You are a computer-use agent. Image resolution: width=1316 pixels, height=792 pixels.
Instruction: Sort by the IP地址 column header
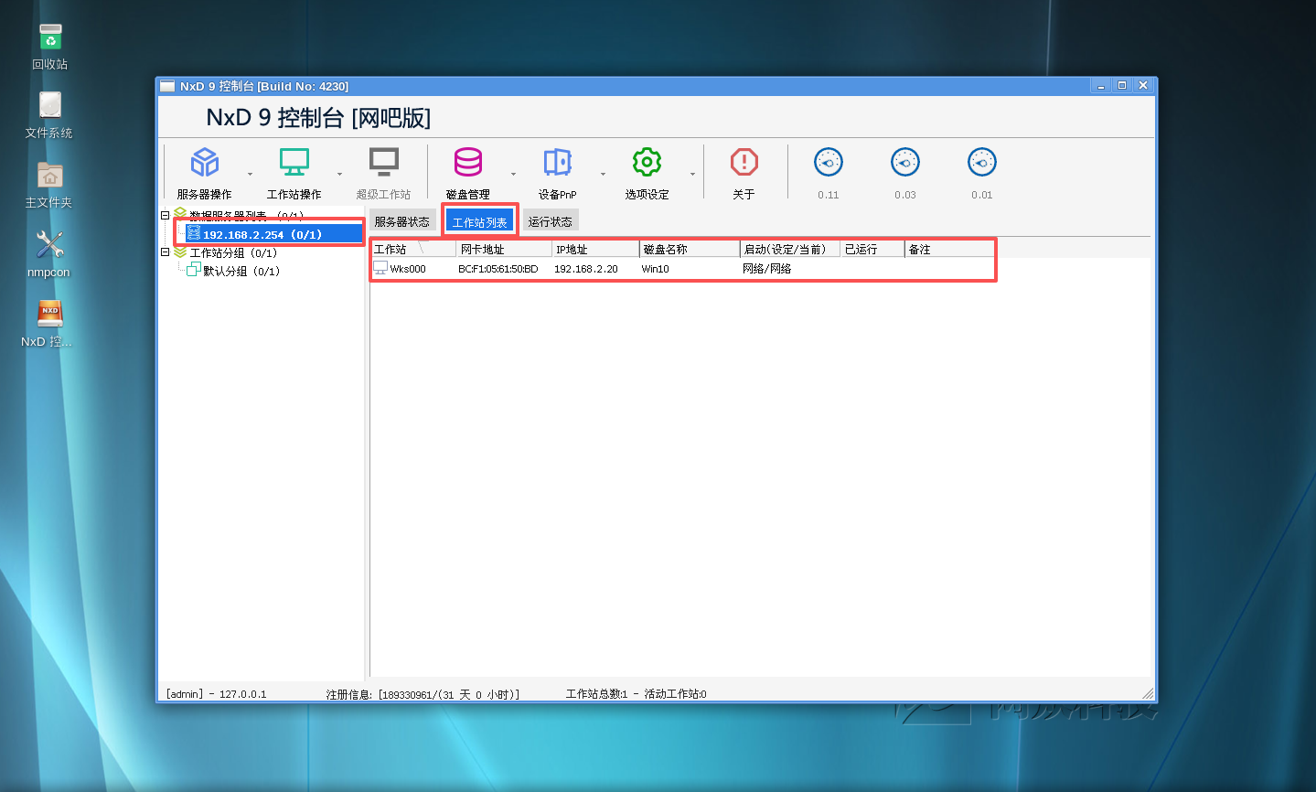point(595,249)
